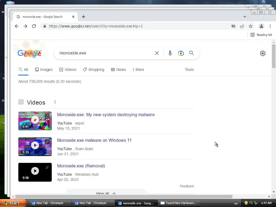Open Chromium three-dot menu
This screenshot has height=207, width=276.
tap(270, 26)
